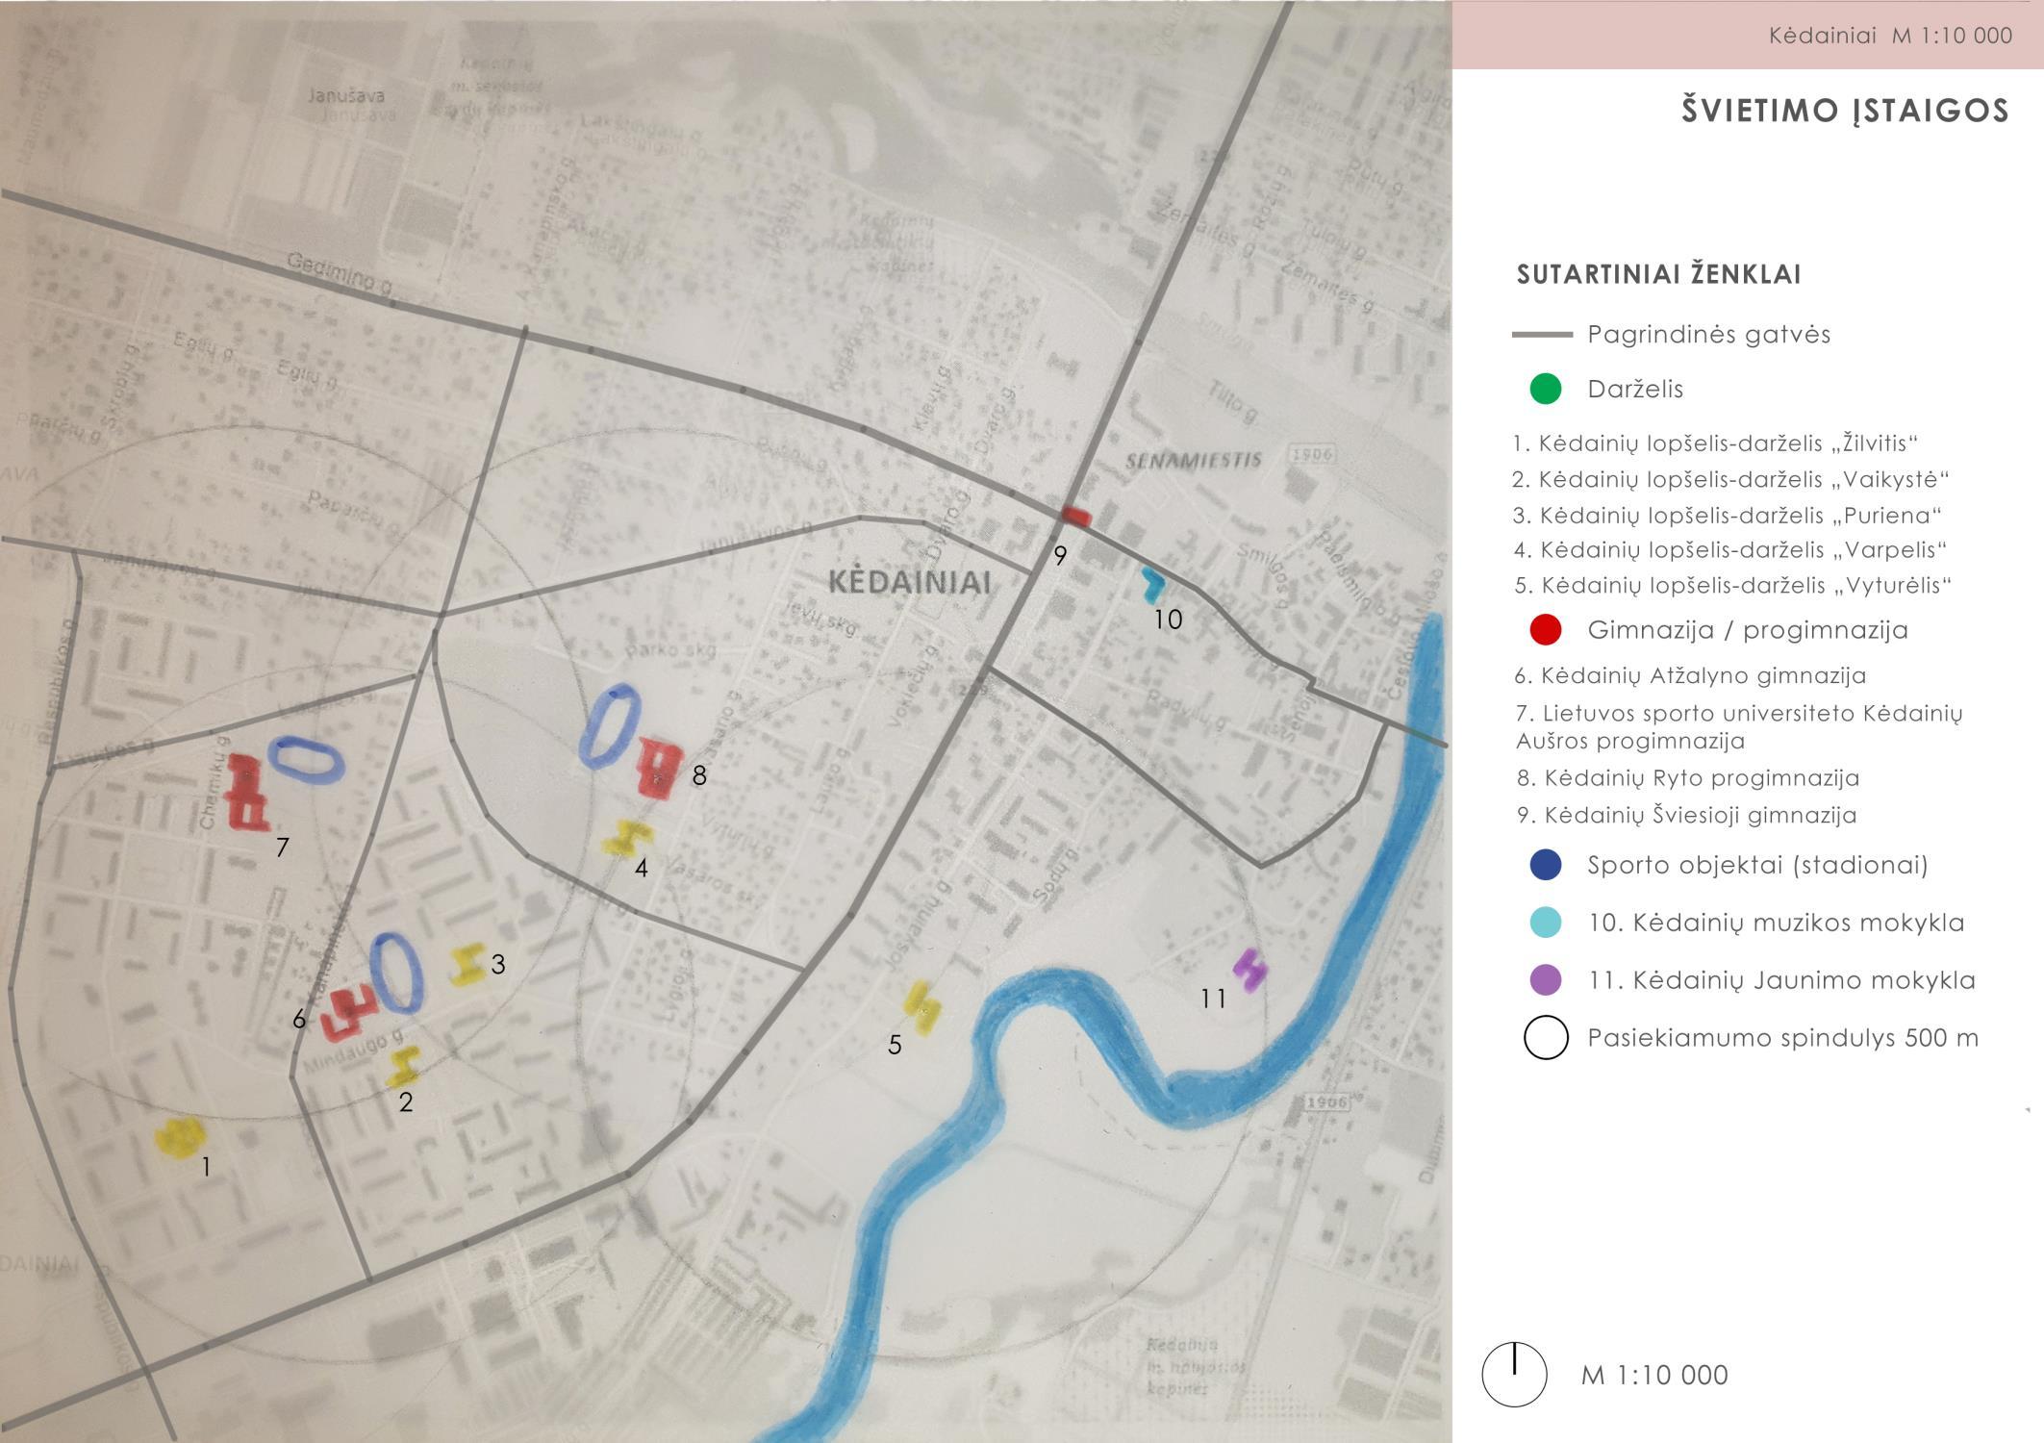
Task: Select yellow kindergarten marker number 3
Action: click(x=468, y=964)
